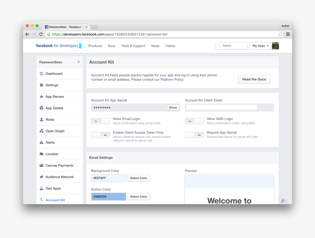315x238 pixels.
Task: Click the Test Apps flask icon
Action: point(41,188)
